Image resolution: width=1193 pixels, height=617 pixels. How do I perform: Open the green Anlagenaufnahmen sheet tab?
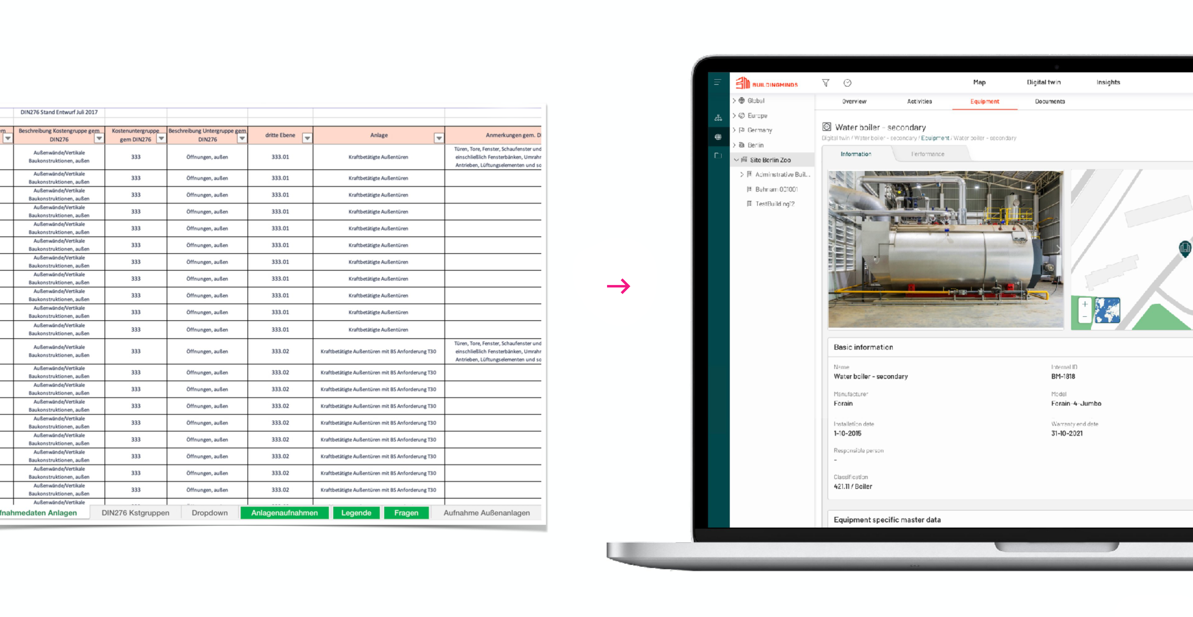284,512
